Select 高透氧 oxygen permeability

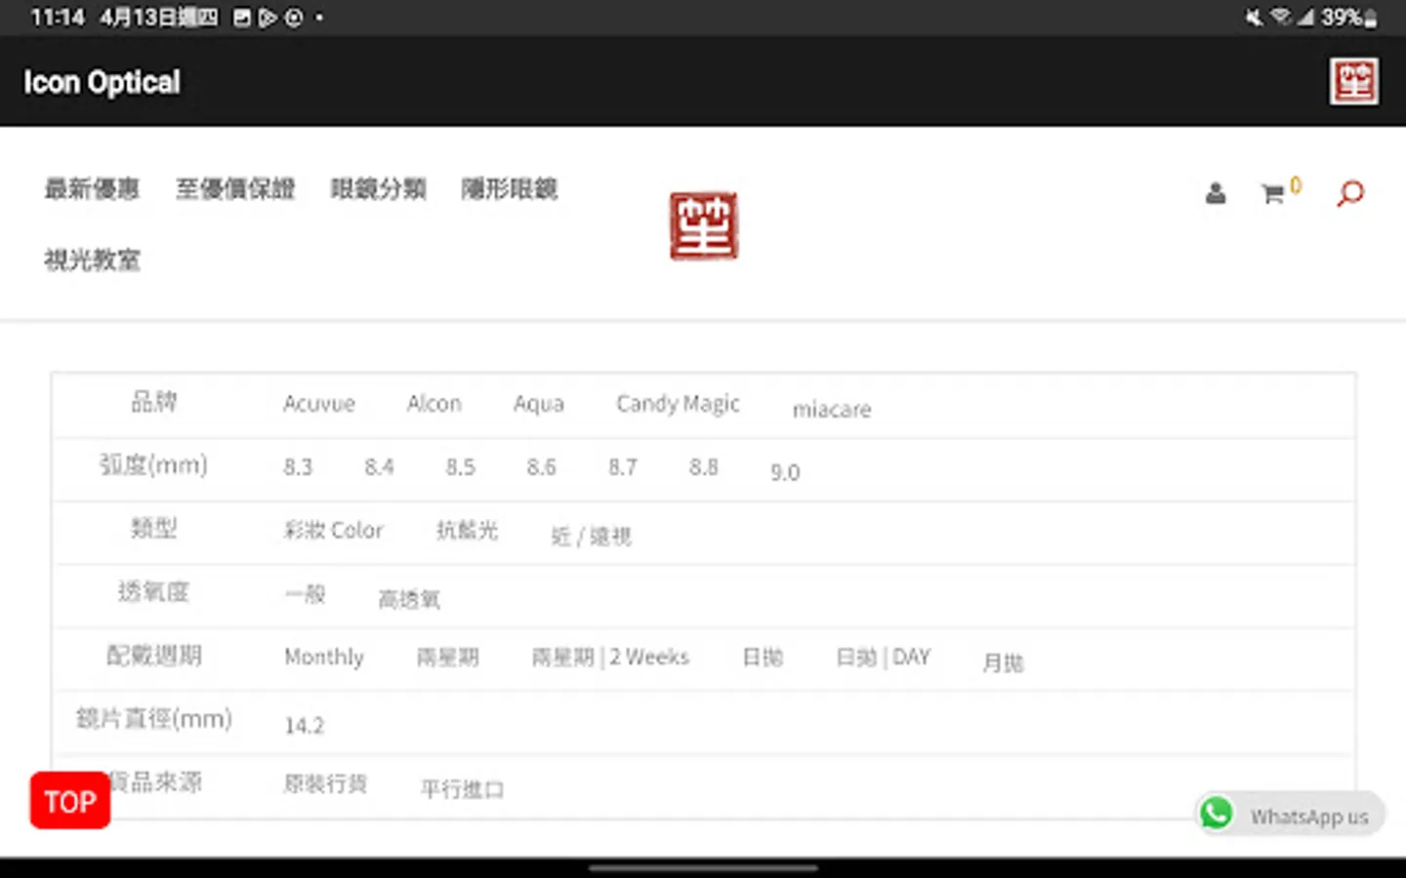409,599
